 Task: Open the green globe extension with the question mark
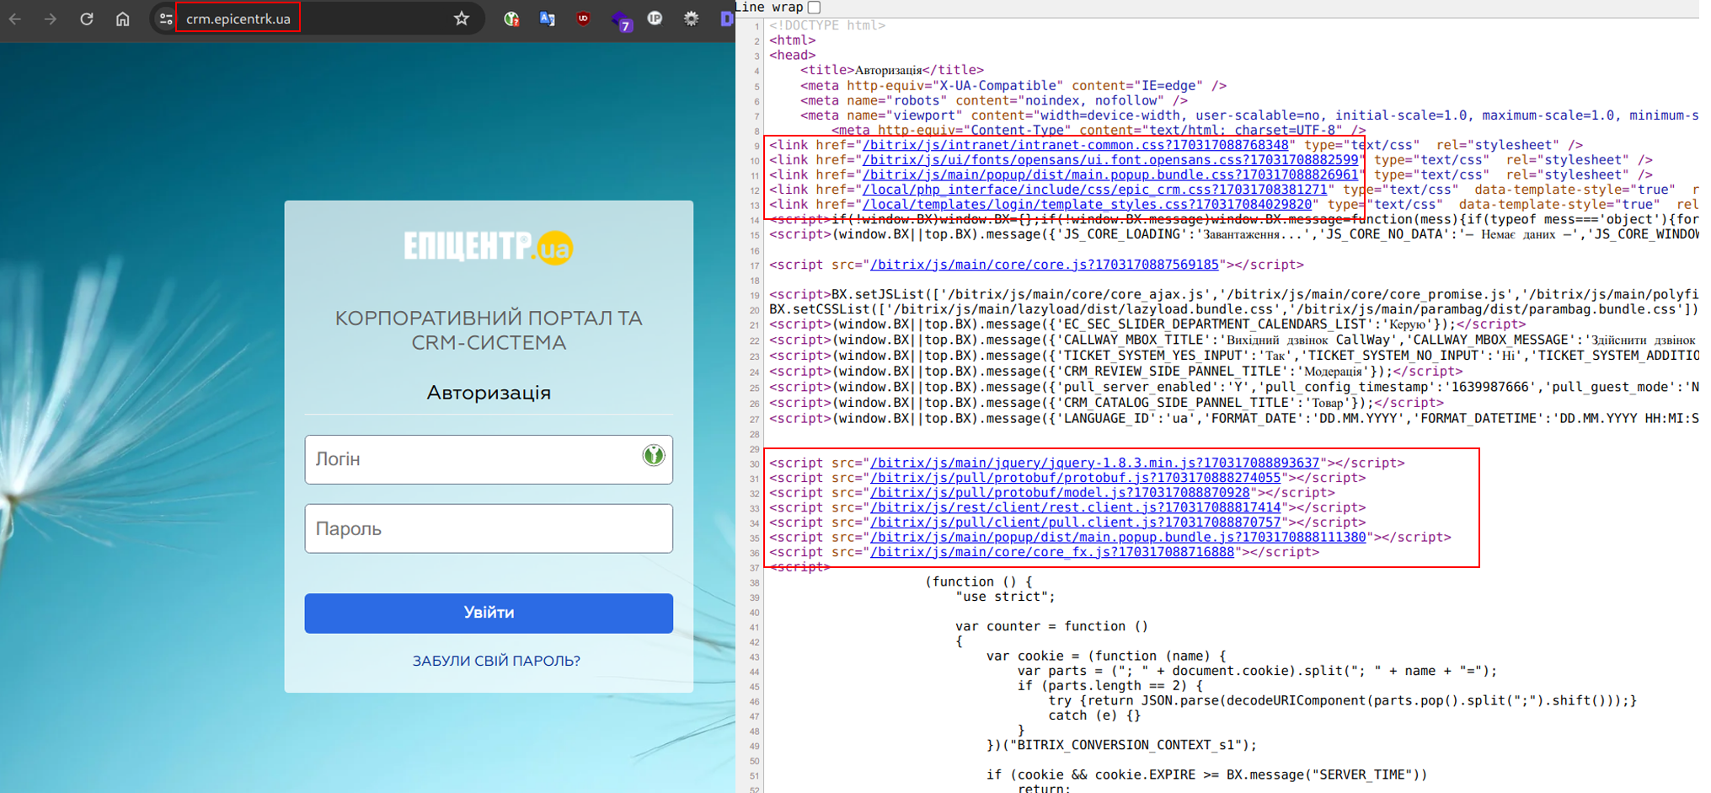511,19
